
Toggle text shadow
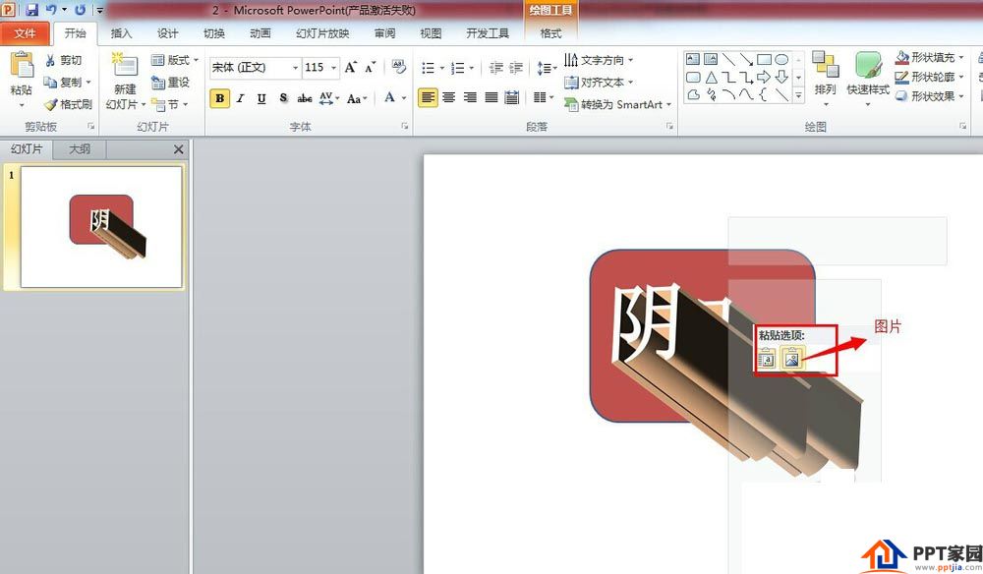click(x=283, y=98)
